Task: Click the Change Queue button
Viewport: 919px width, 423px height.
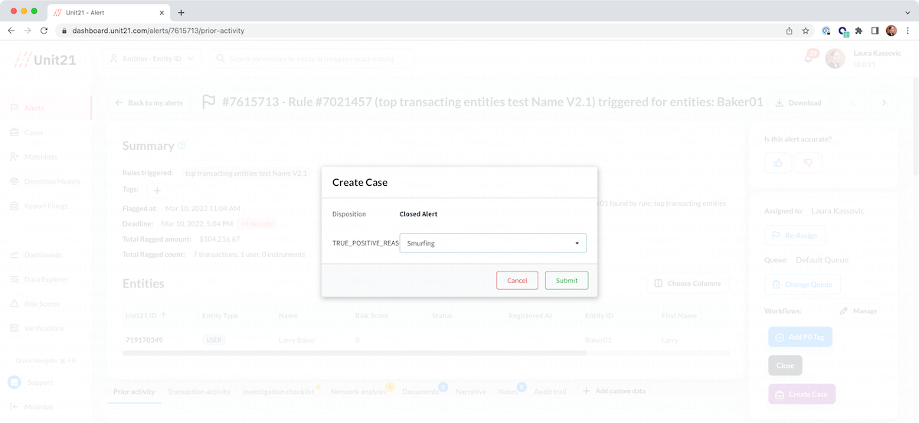Action: 803,285
